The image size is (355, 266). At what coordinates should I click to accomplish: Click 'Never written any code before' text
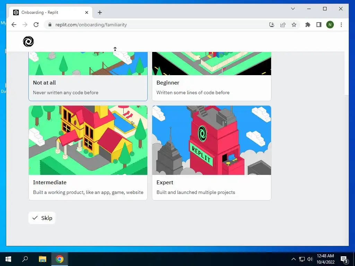[x=66, y=92]
